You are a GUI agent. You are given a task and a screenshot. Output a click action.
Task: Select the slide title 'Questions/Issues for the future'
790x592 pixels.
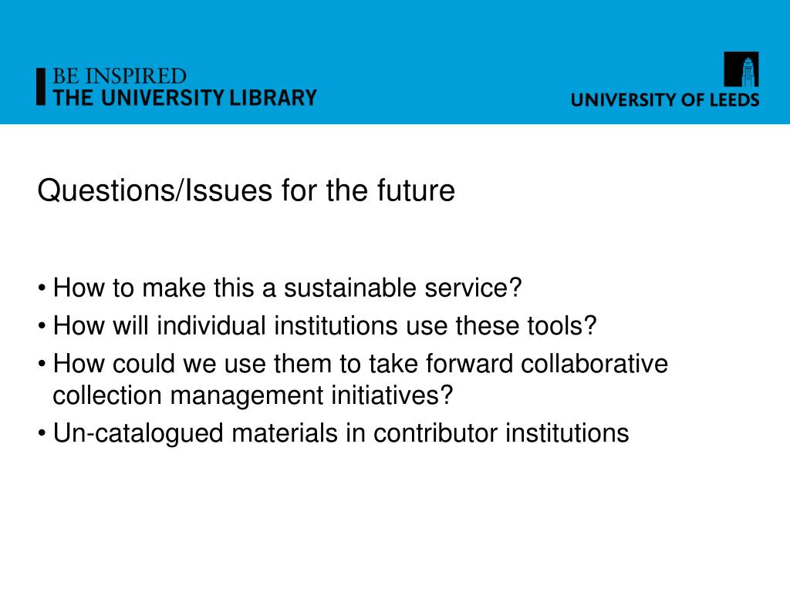click(246, 191)
